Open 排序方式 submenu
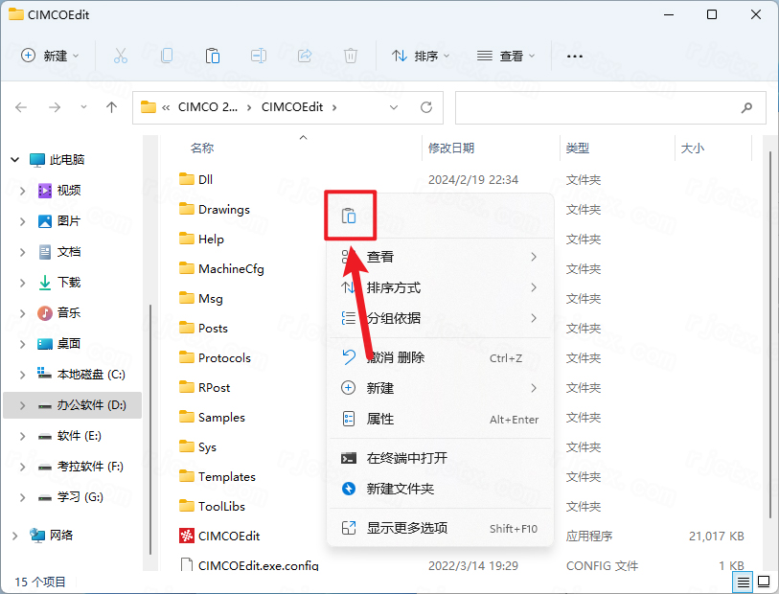 click(x=440, y=287)
